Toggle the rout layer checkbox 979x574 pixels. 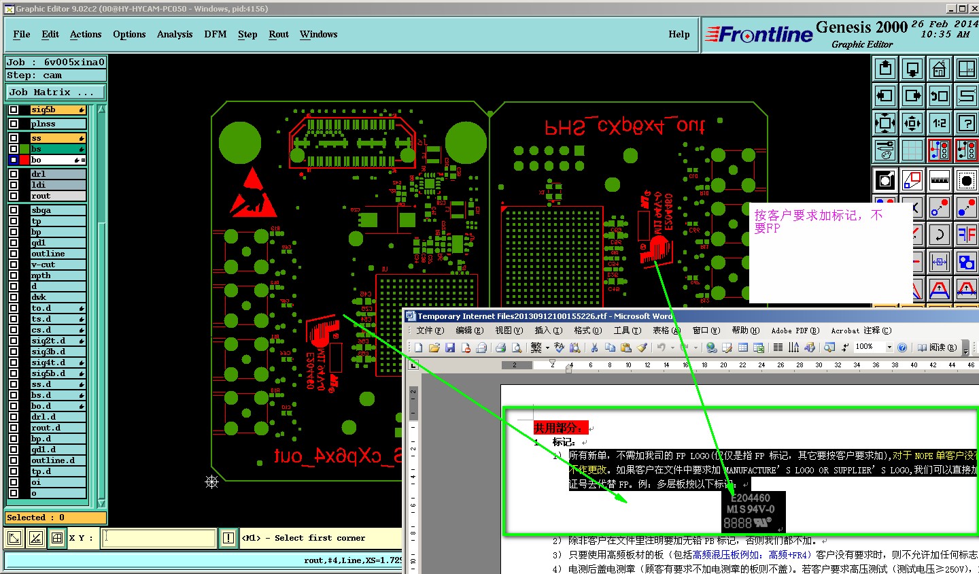point(14,196)
